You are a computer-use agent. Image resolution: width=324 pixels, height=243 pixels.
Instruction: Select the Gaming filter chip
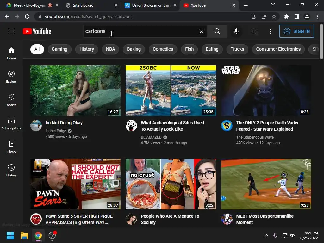[x=59, y=49]
